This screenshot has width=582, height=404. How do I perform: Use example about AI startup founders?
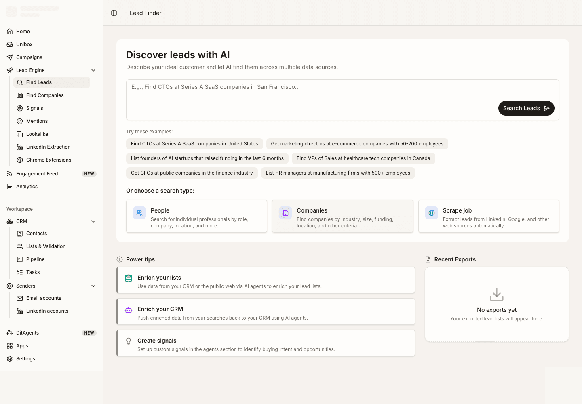click(207, 158)
